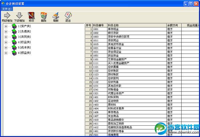Select the 发出商品 cell
This screenshot has height=137, width=200.
[x=137, y=116]
